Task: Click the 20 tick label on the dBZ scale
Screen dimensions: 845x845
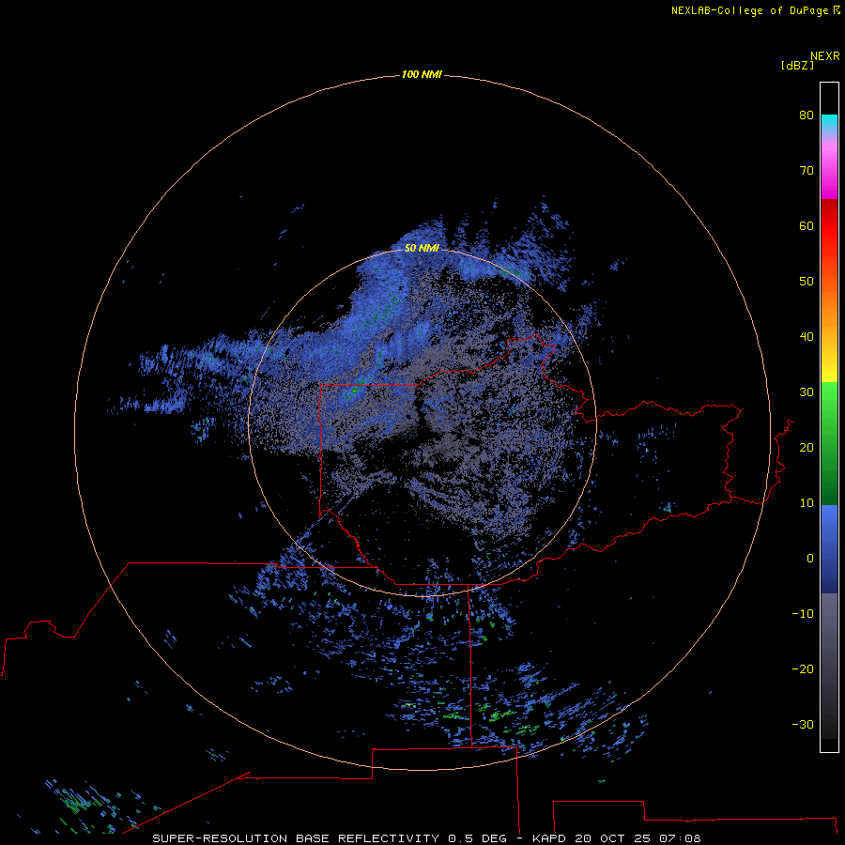Action: pyautogui.click(x=807, y=448)
